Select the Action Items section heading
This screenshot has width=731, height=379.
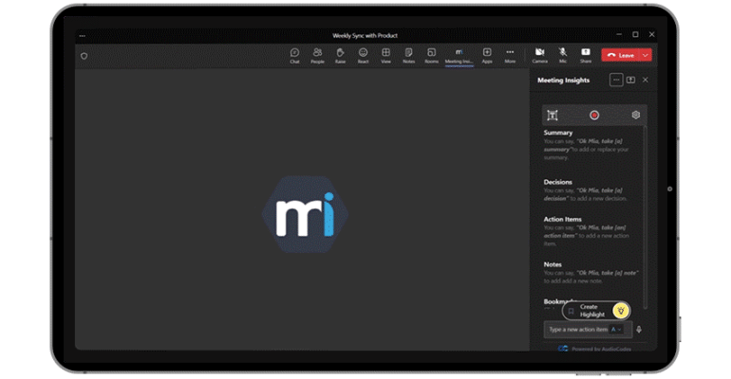coord(563,219)
